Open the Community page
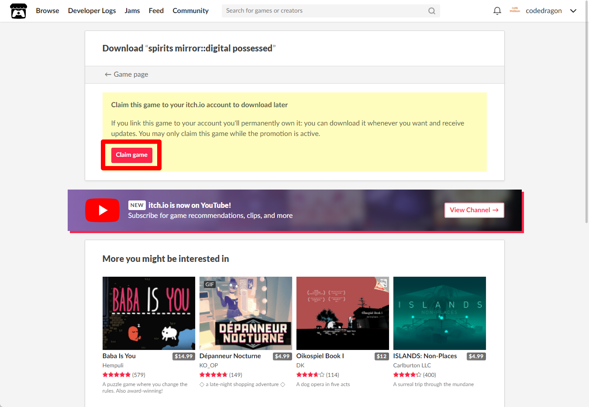 190,10
